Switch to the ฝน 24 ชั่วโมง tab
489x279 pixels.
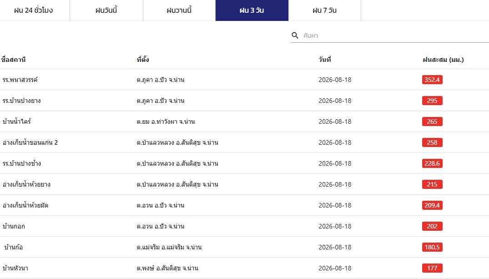click(x=33, y=10)
